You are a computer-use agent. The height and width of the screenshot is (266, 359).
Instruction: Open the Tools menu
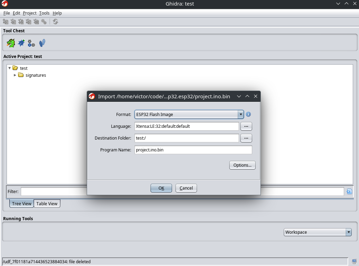tap(44, 13)
